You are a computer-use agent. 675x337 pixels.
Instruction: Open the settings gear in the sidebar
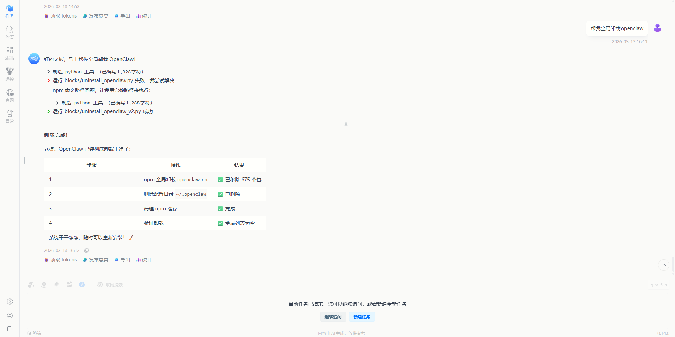coord(10,302)
